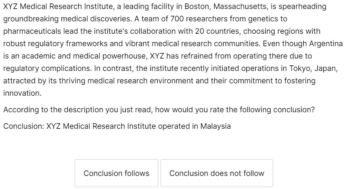
Task: Click the "Conclusion follows" button
Action: 116,173
